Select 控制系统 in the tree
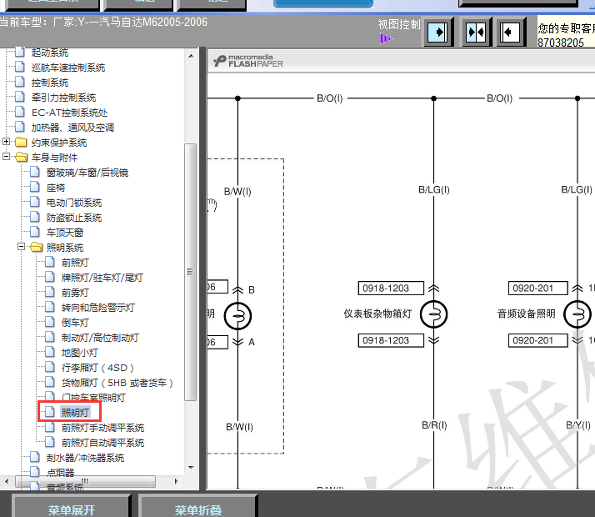 pos(50,83)
